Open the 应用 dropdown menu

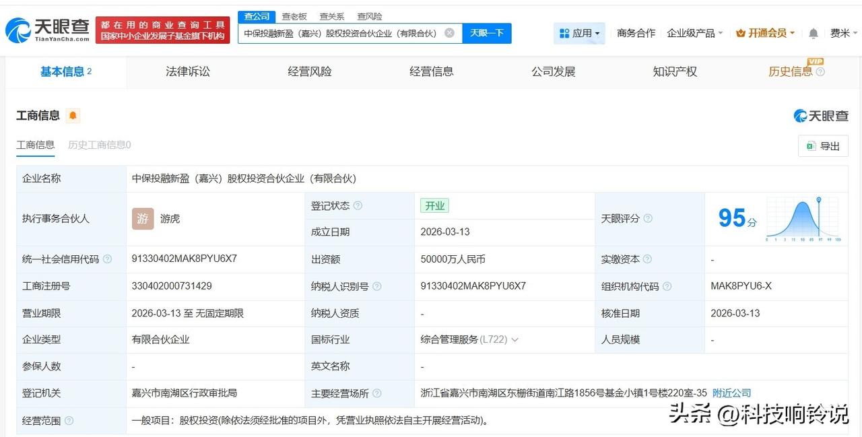point(579,32)
